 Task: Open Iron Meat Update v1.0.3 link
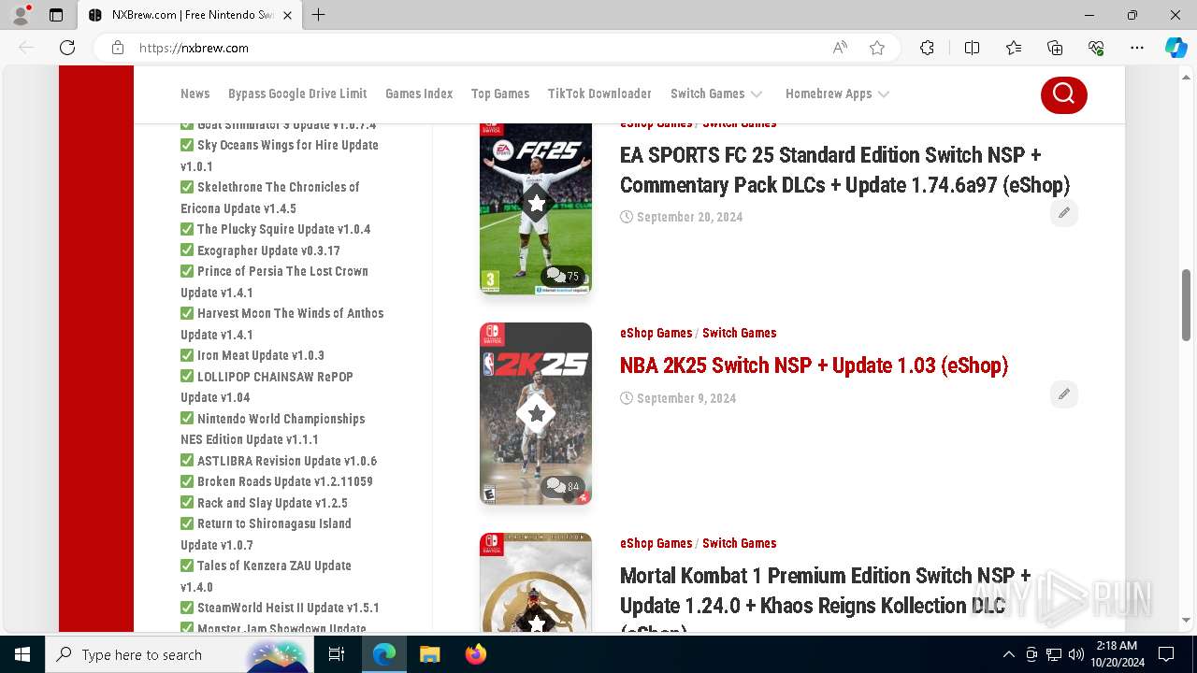coord(260,355)
